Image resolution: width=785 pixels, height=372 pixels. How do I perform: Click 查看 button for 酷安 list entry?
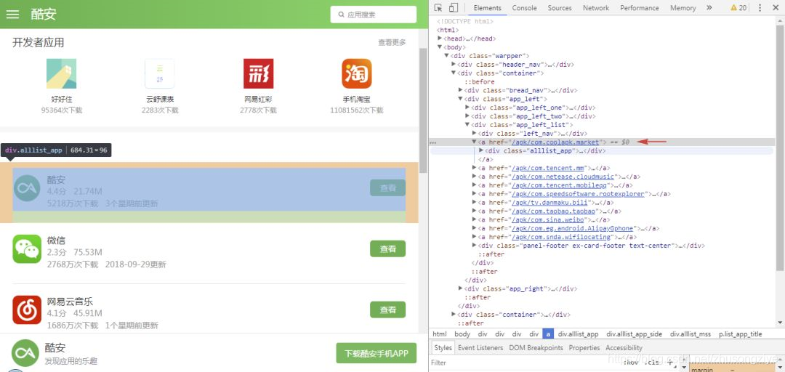(387, 187)
